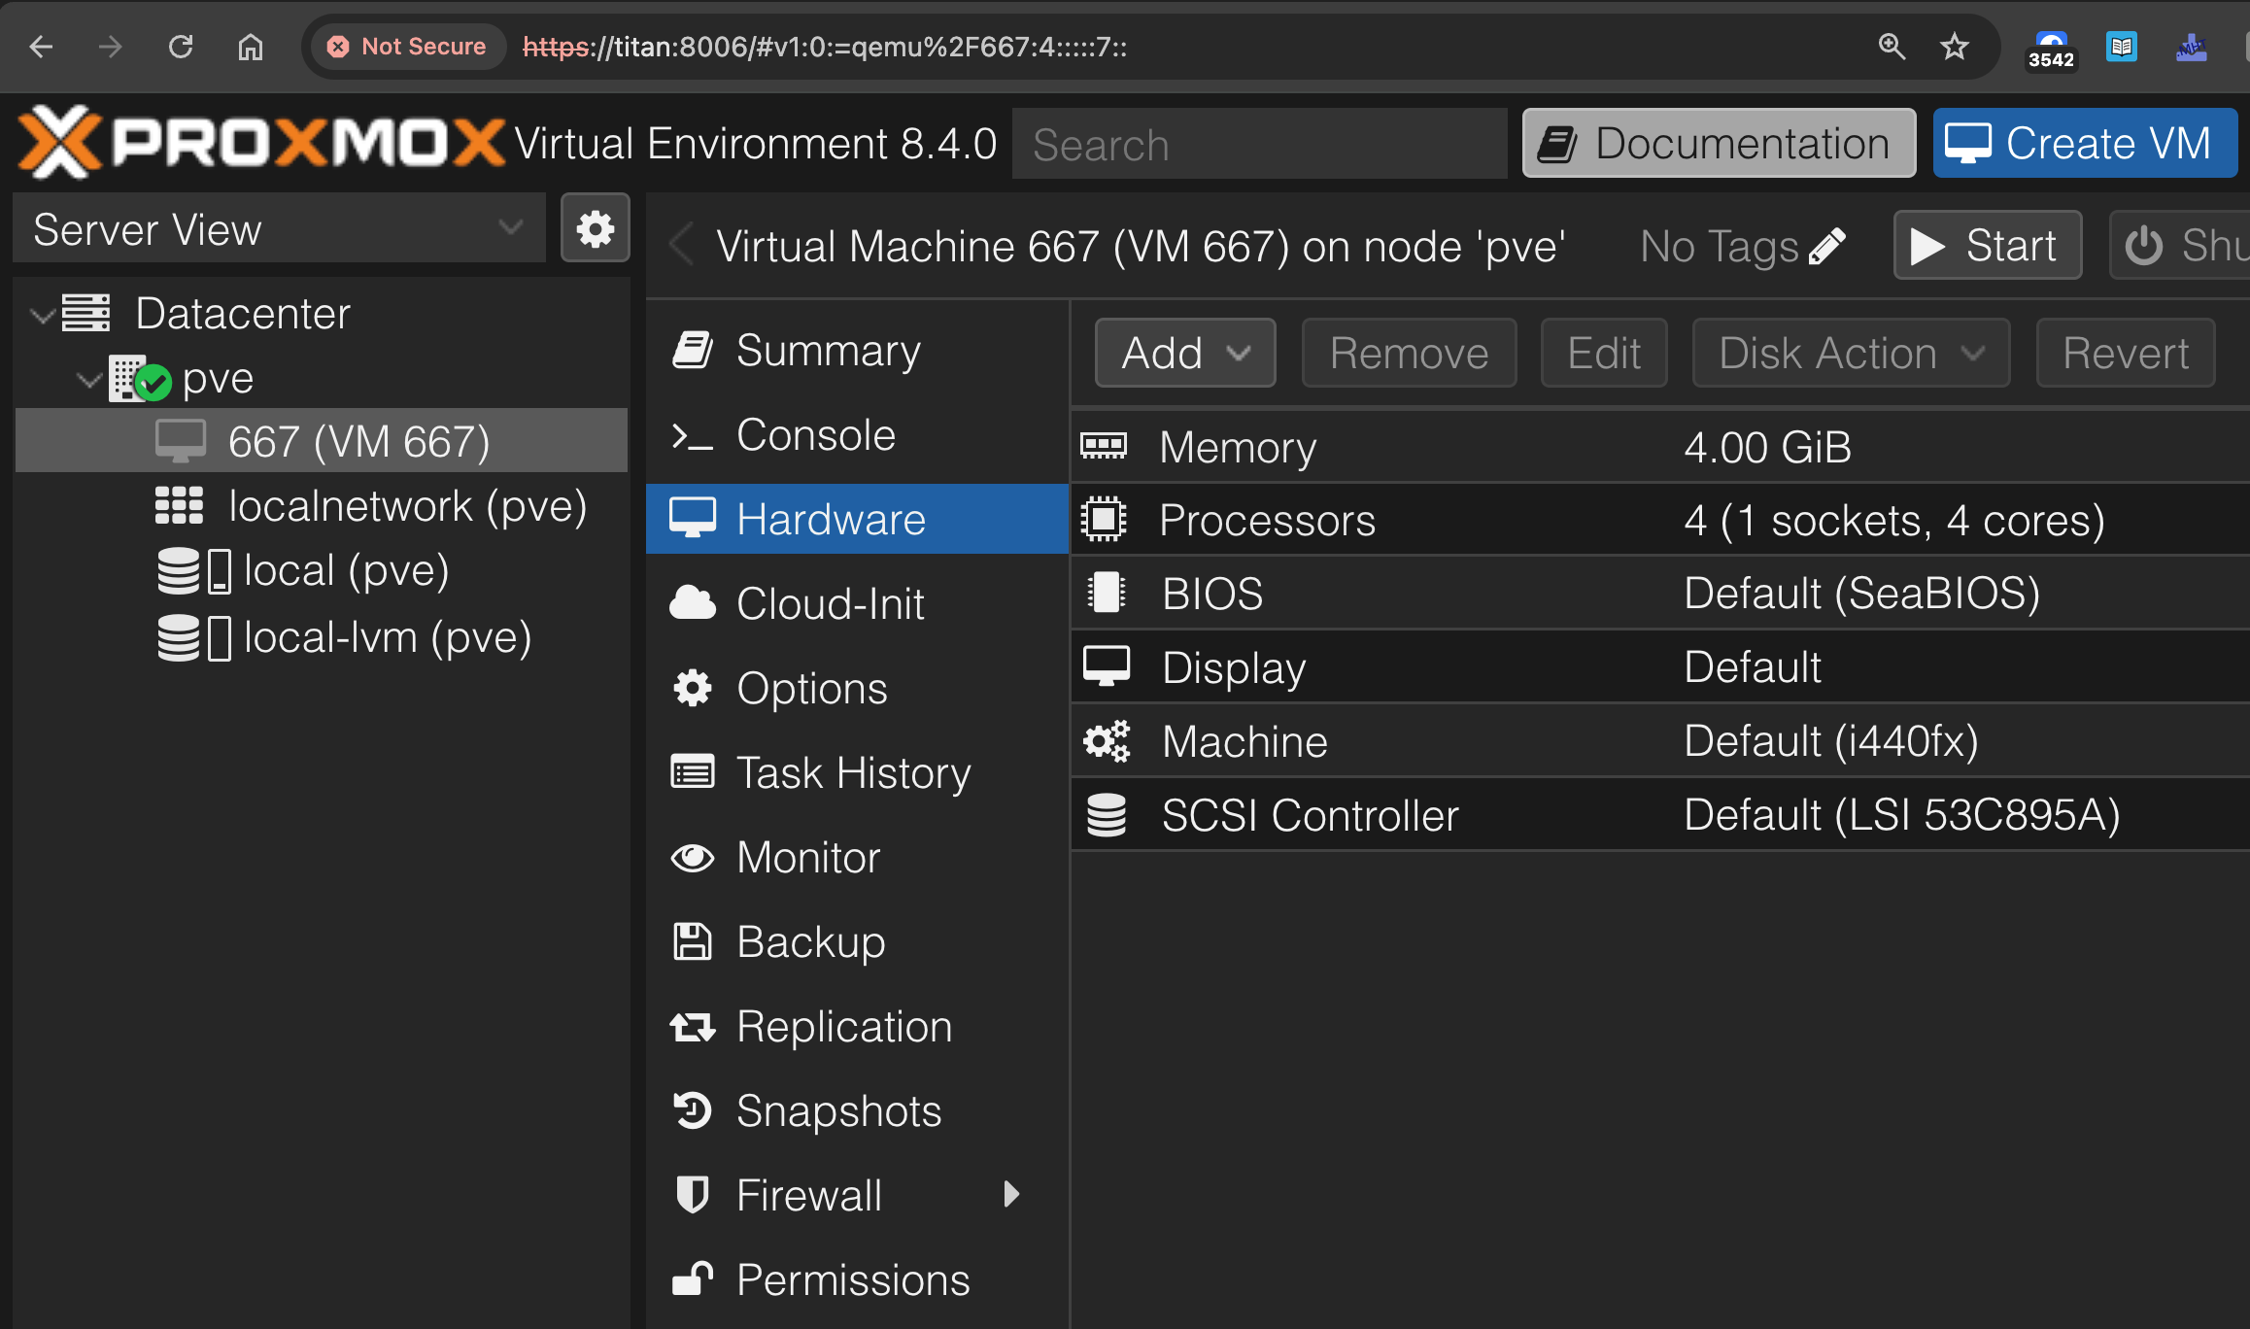The height and width of the screenshot is (1329, 2250).
Task: Reload the Proxmox page
Action: tap(181, 46)
